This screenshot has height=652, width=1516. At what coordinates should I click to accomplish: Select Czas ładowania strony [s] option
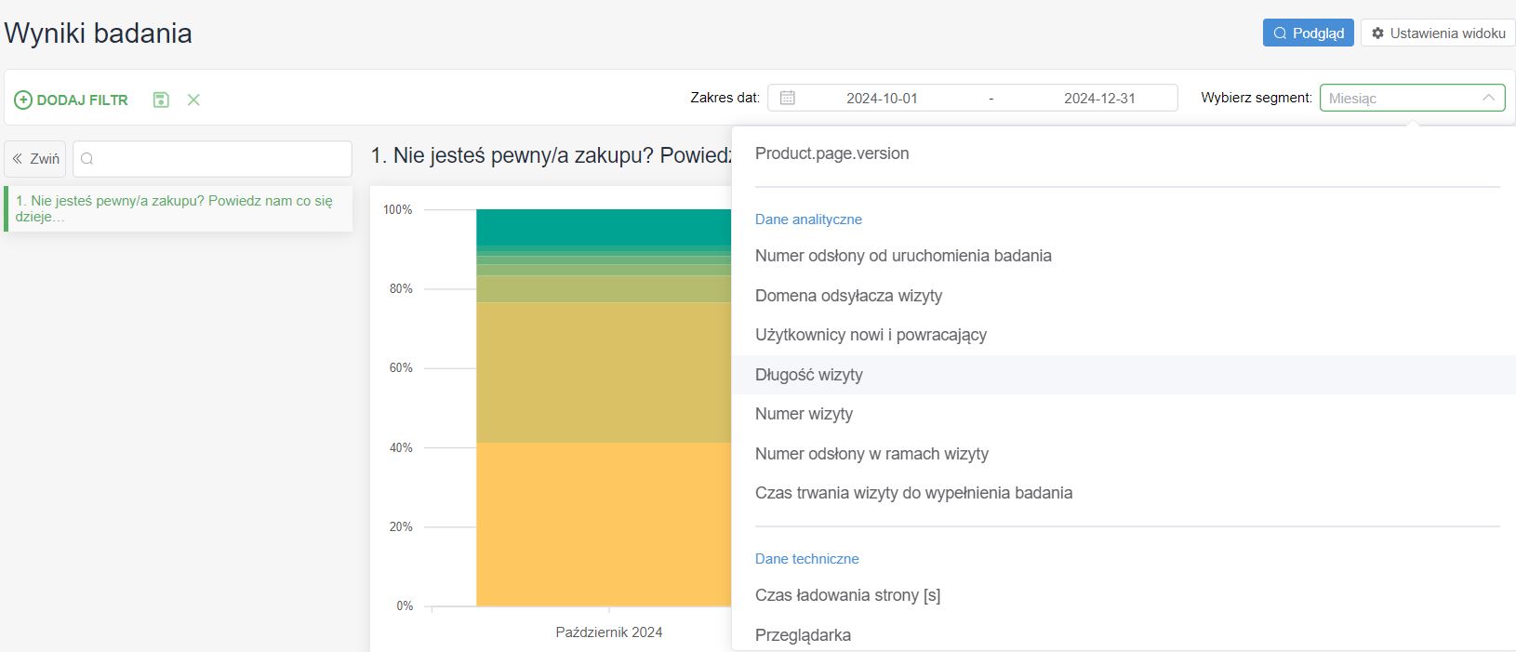point(1124,595)
